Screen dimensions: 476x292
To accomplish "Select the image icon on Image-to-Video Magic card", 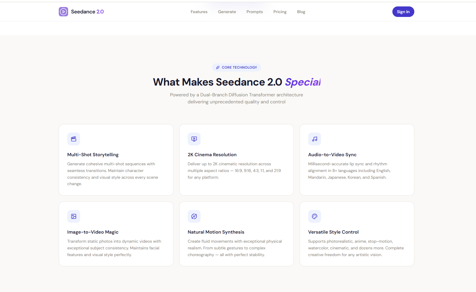I will click(73, 216).
